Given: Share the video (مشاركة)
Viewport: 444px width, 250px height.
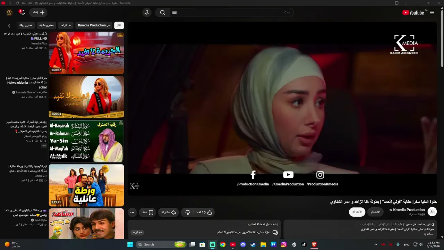Looking at the screenshot, I should point(169,212).
